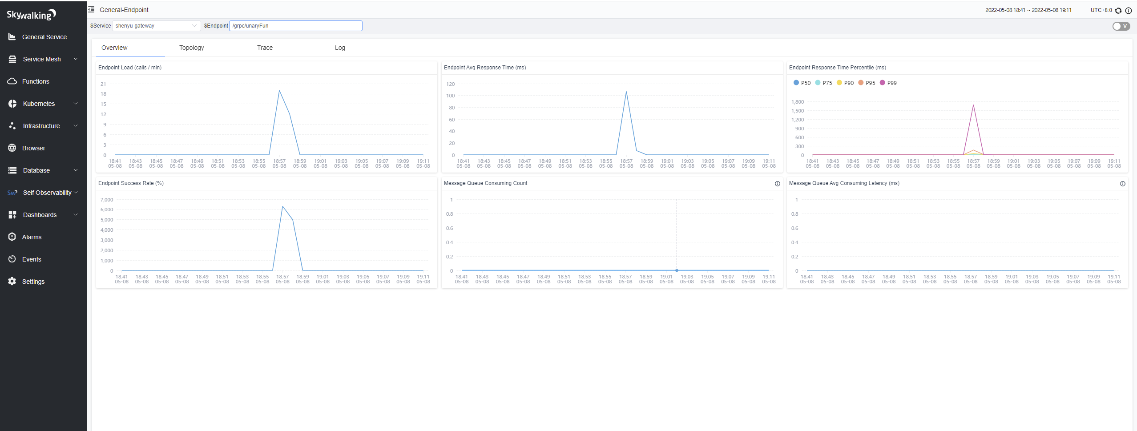
Task: Open Alarms via its shield icon
Action: click(12, 237)
